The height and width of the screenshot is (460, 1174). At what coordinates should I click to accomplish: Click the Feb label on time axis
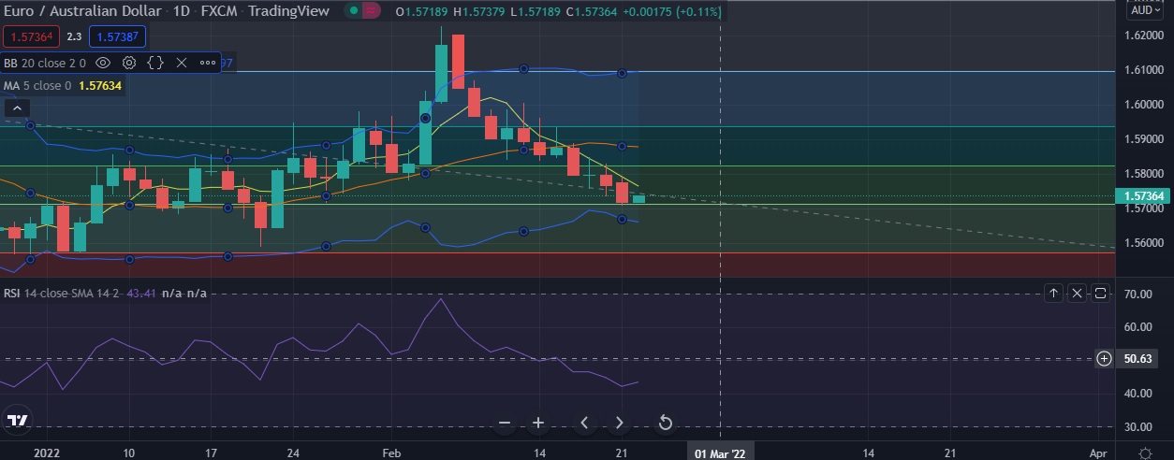[389, 452]
